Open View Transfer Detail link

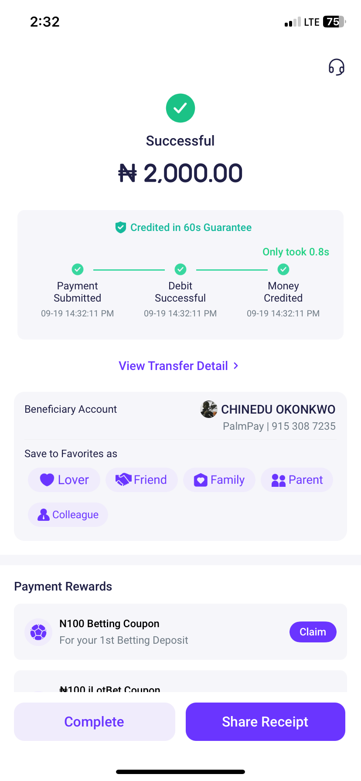click(174, 366)
